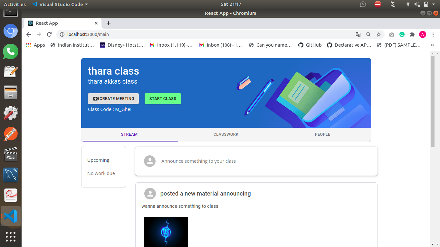Image resolution: width=440 pixels, height=247 pixels.
Task: Open Visual Studio Code from dock
Action: tap(11, 216)
